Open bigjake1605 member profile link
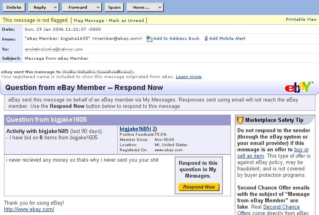The width and height of the screenshot is (319, 215). 134,129
